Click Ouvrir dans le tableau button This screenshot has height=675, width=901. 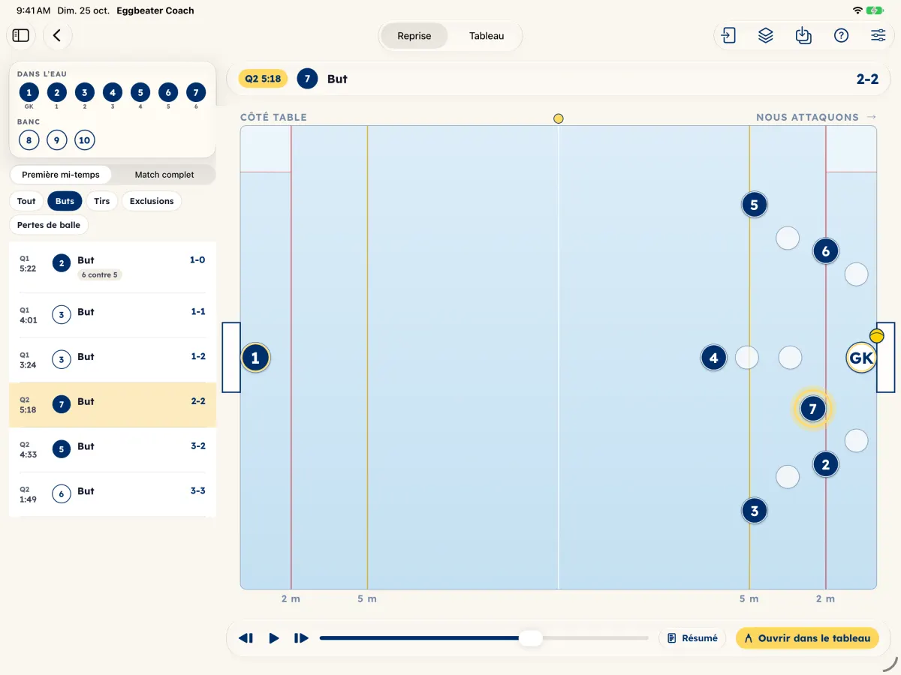point(807,638)
